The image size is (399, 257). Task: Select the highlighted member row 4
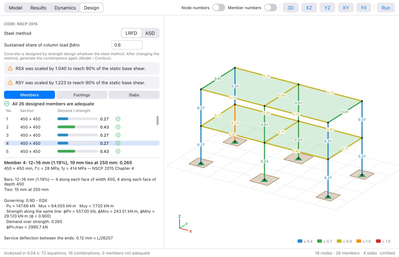pos(82,143)
